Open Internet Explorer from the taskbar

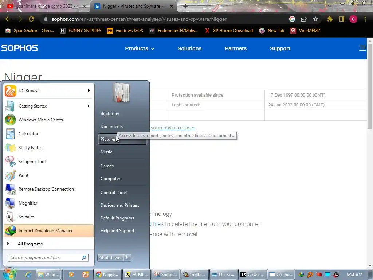tap(28, 275)
